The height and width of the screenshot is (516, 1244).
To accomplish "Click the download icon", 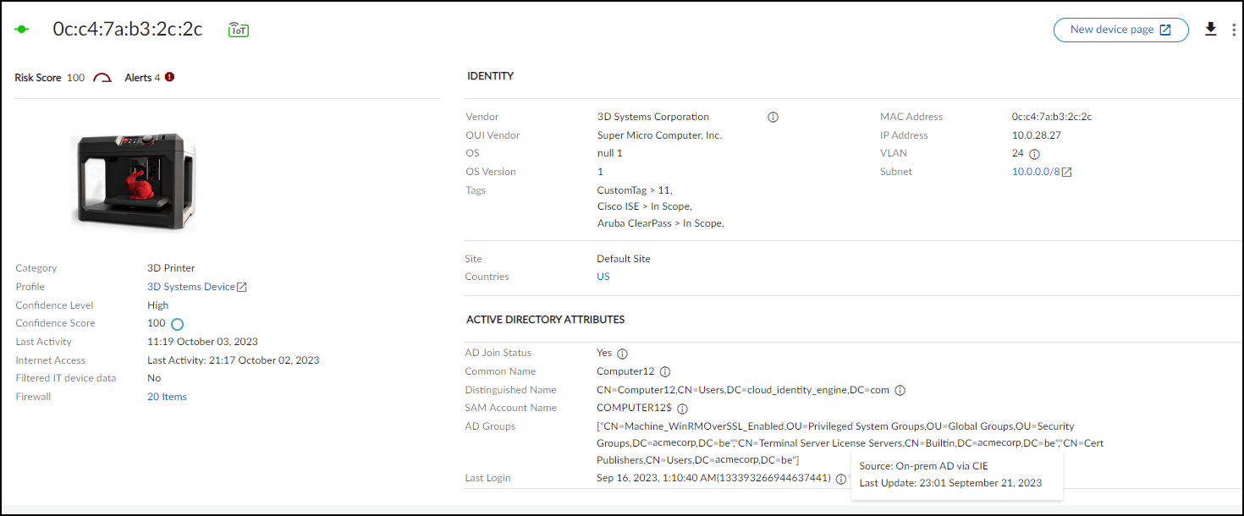I will [1211, 30].
